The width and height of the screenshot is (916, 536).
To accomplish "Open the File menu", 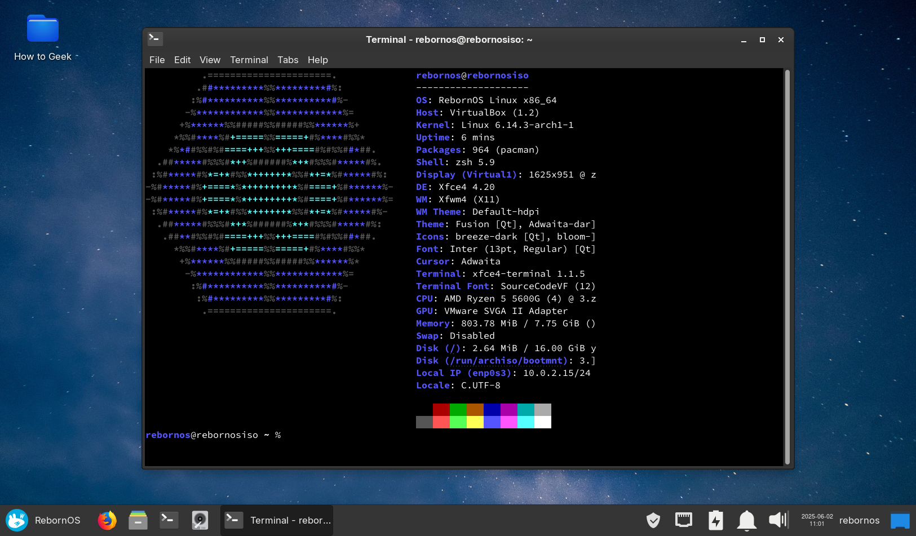I will (x=157, y=60).
